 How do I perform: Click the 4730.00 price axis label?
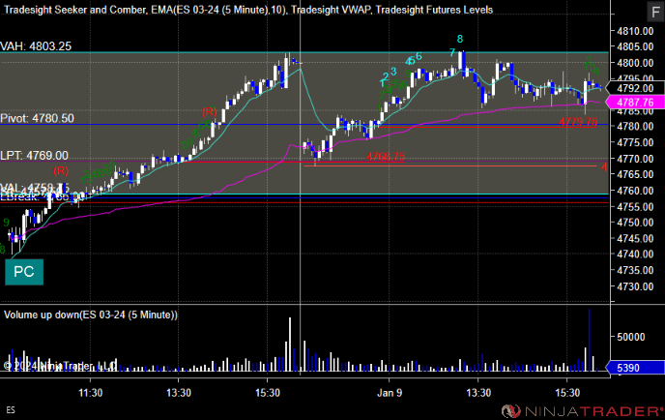click(635, 286)
